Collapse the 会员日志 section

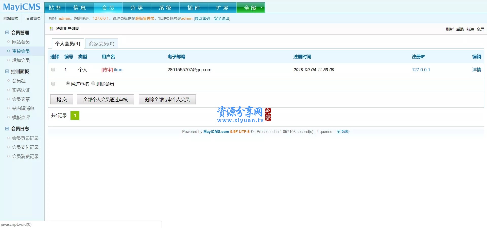point(7,128)
